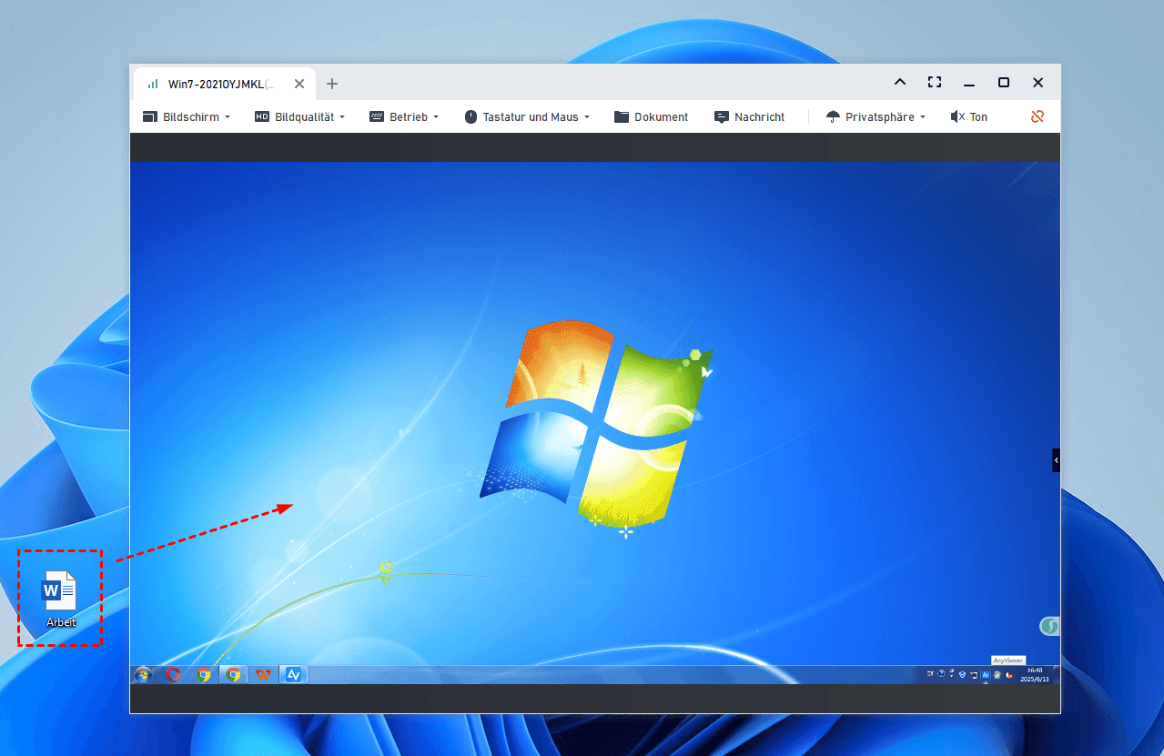The height and width of the screenshot is (756, 1164).
Task: Click the red disconnect link icon
Action: coord(1037,116)
